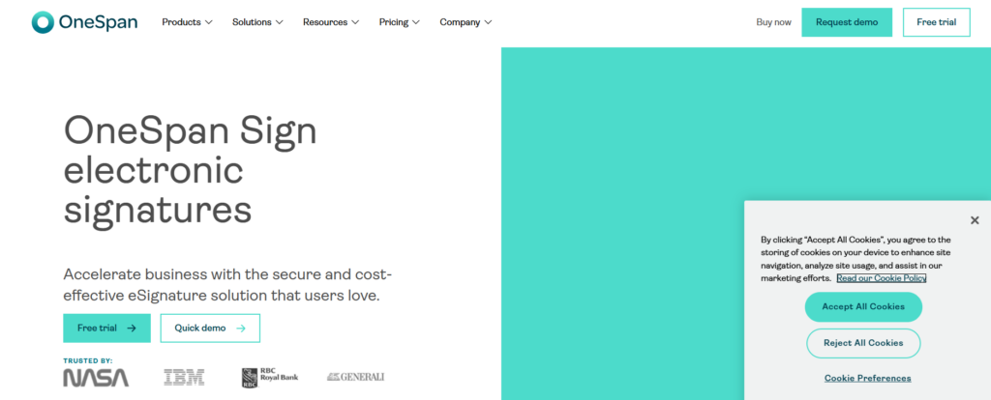Image resolution: width=991 pixels, height=400 pixels.
Task: Open the Resources dropdown chevron
Action: click(355, 22)
